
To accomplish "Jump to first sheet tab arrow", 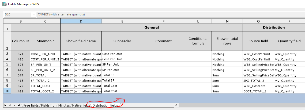I will tap(5, 105).
